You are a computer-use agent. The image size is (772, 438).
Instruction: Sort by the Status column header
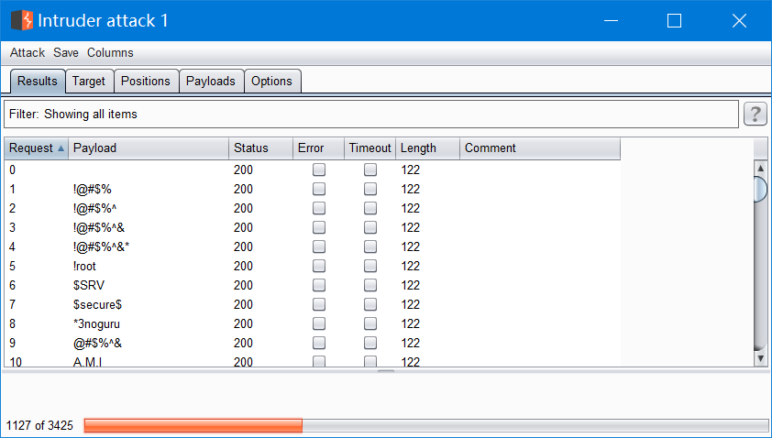260,148
